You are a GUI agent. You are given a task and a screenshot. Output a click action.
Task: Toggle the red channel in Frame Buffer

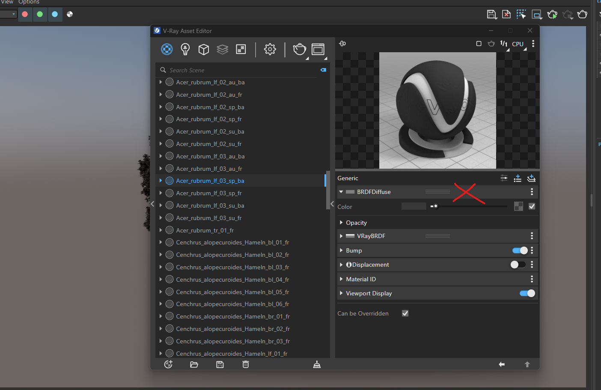click(x=25, y=14)
